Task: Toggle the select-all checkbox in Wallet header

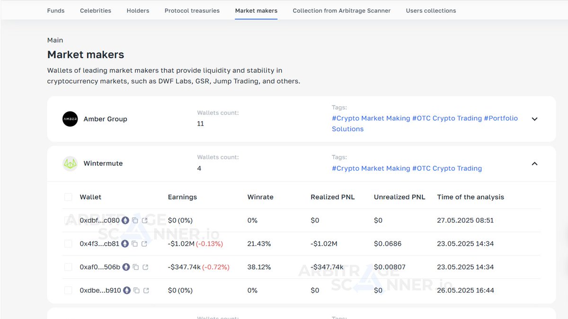Action: [68, 197]
